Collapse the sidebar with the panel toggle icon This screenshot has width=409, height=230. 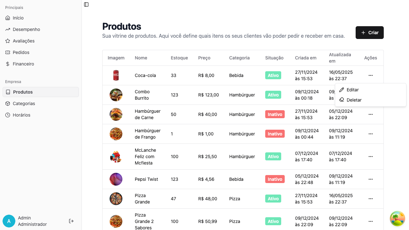tap(86, 4)
